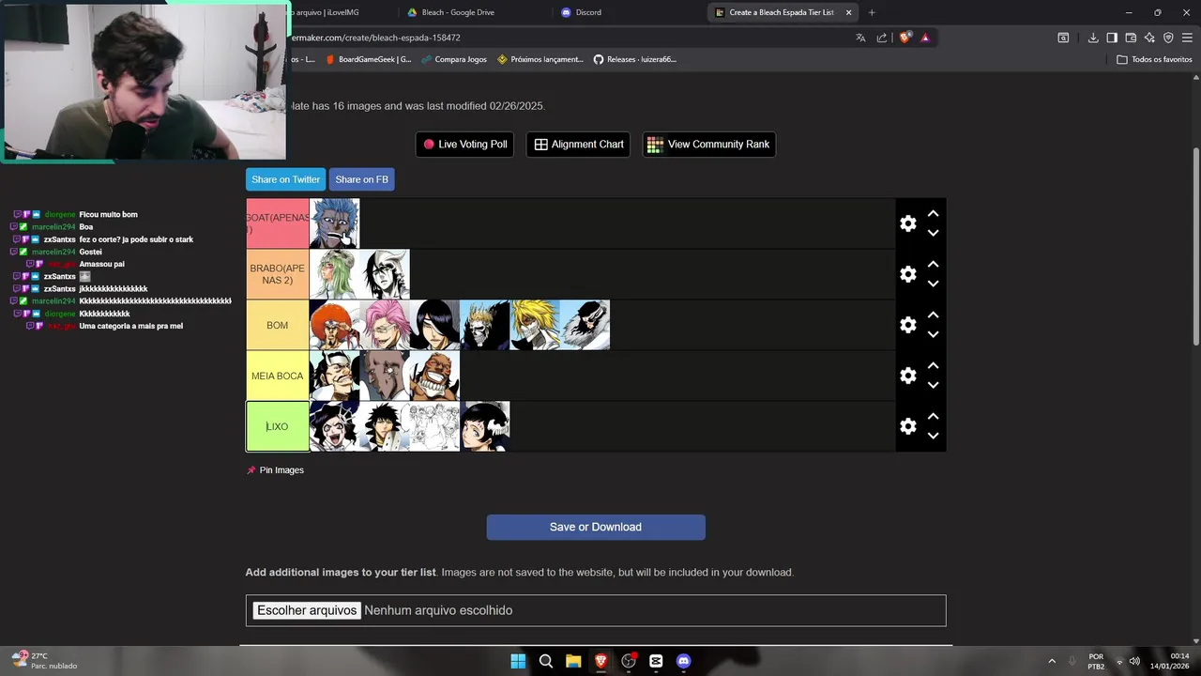Open settings gear for MEIA BOCA tier row
The height and width of the screenshot is (676, 1201).
pyautogui.click(x=907, y=376)
